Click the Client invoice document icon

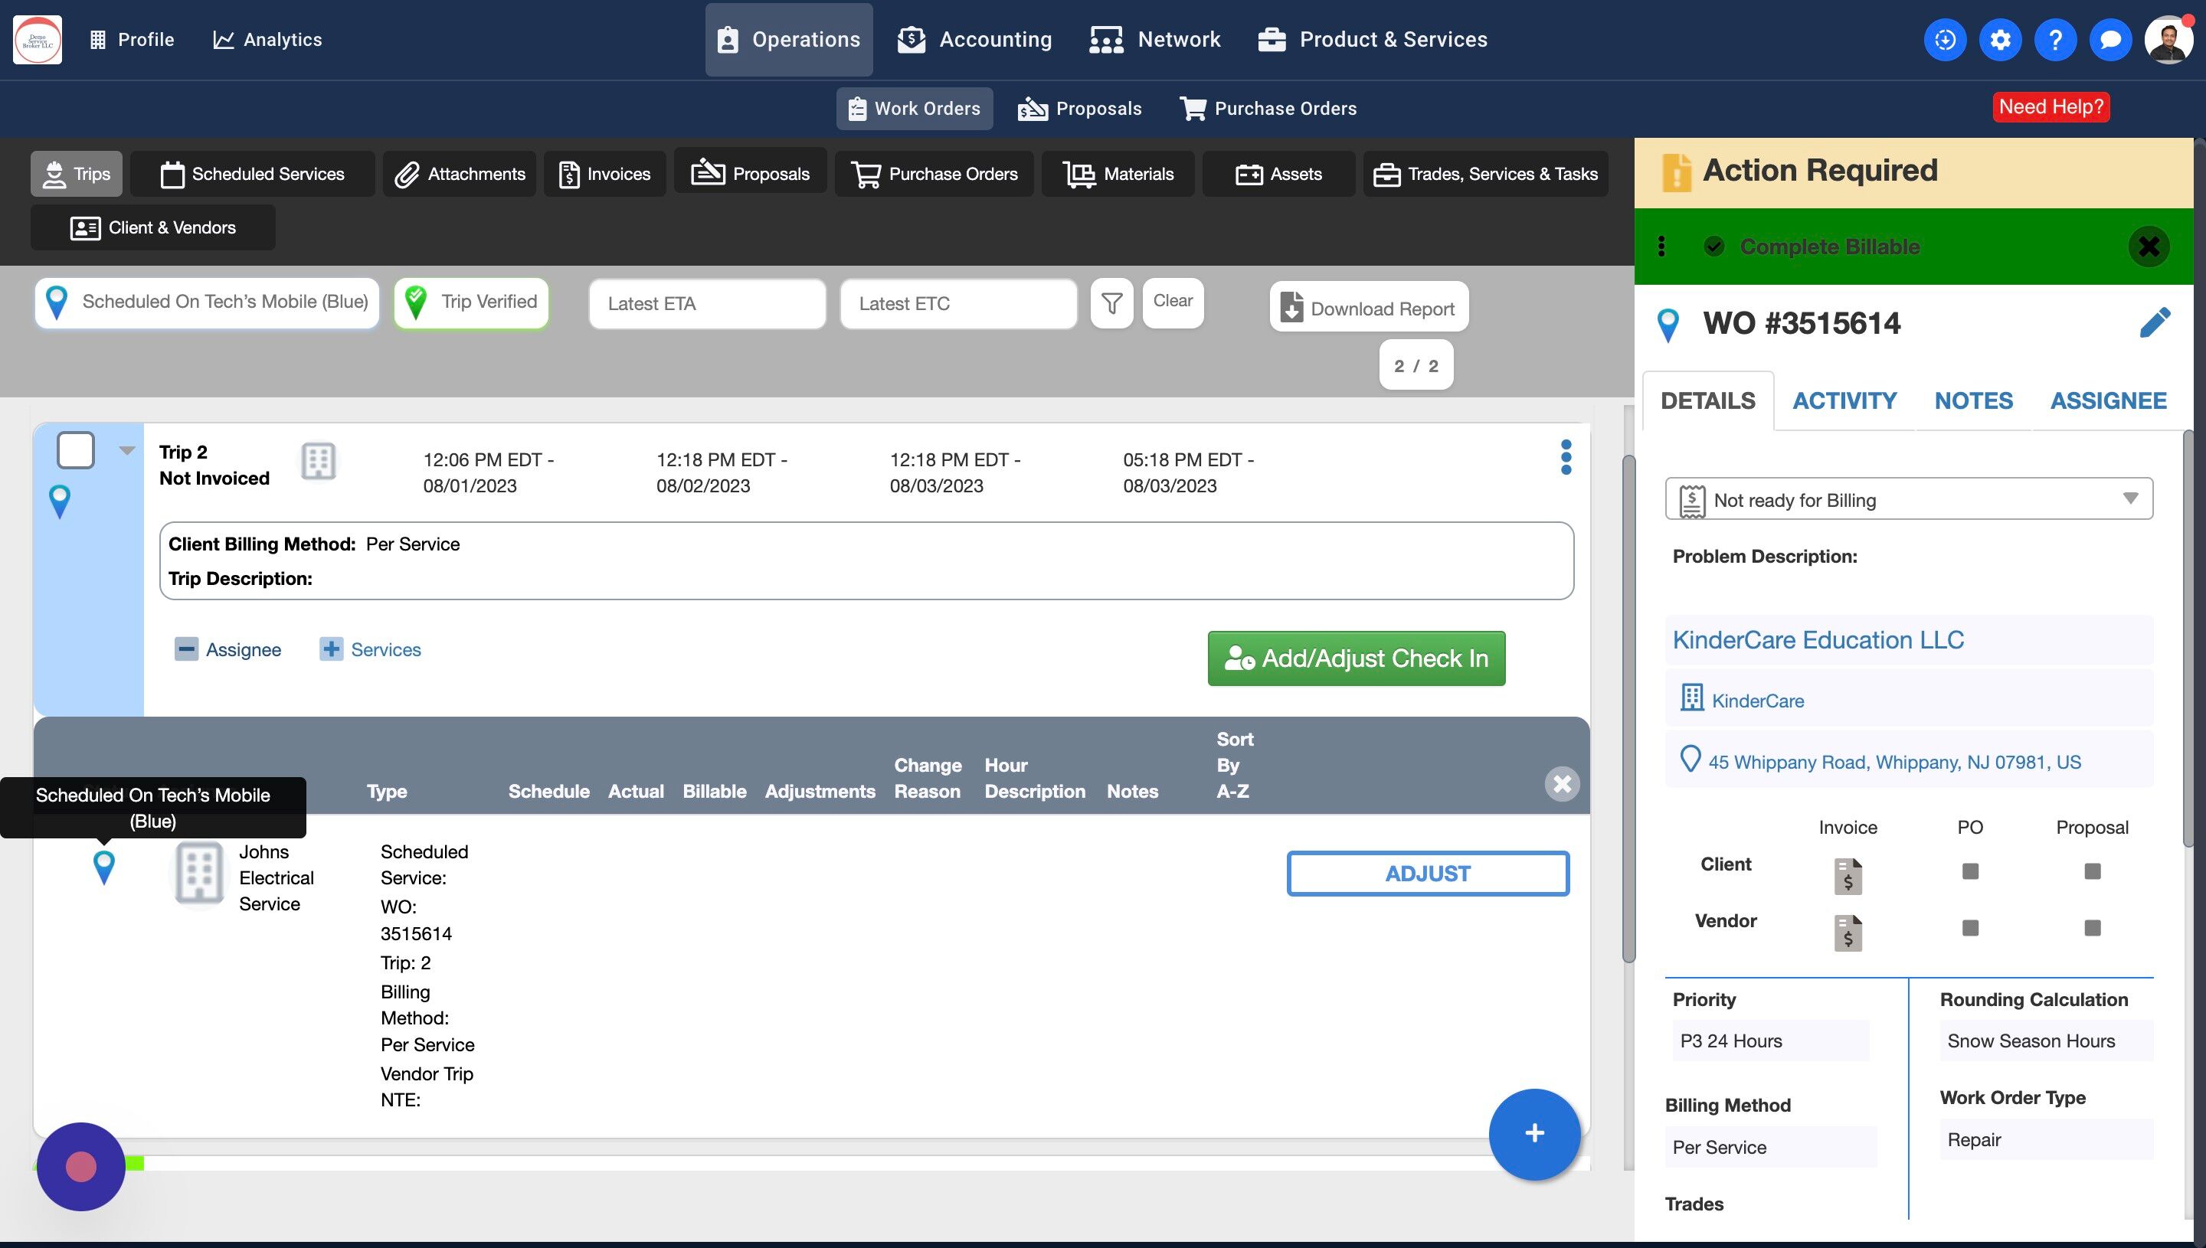point(1848,875)
